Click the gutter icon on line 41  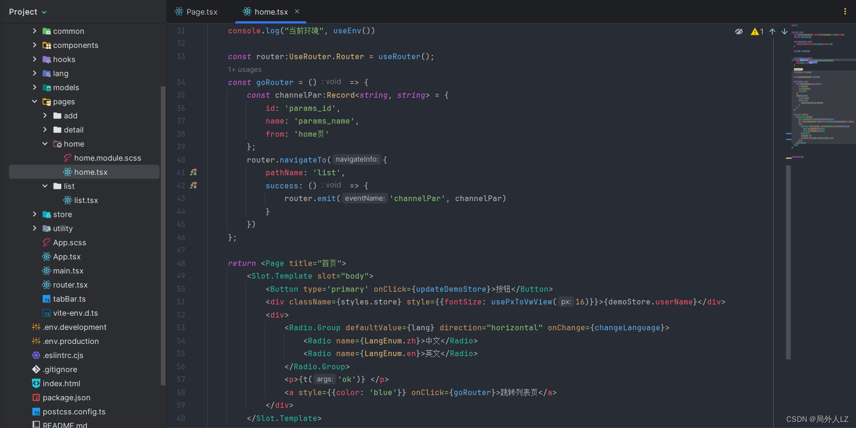coord(193,172)
